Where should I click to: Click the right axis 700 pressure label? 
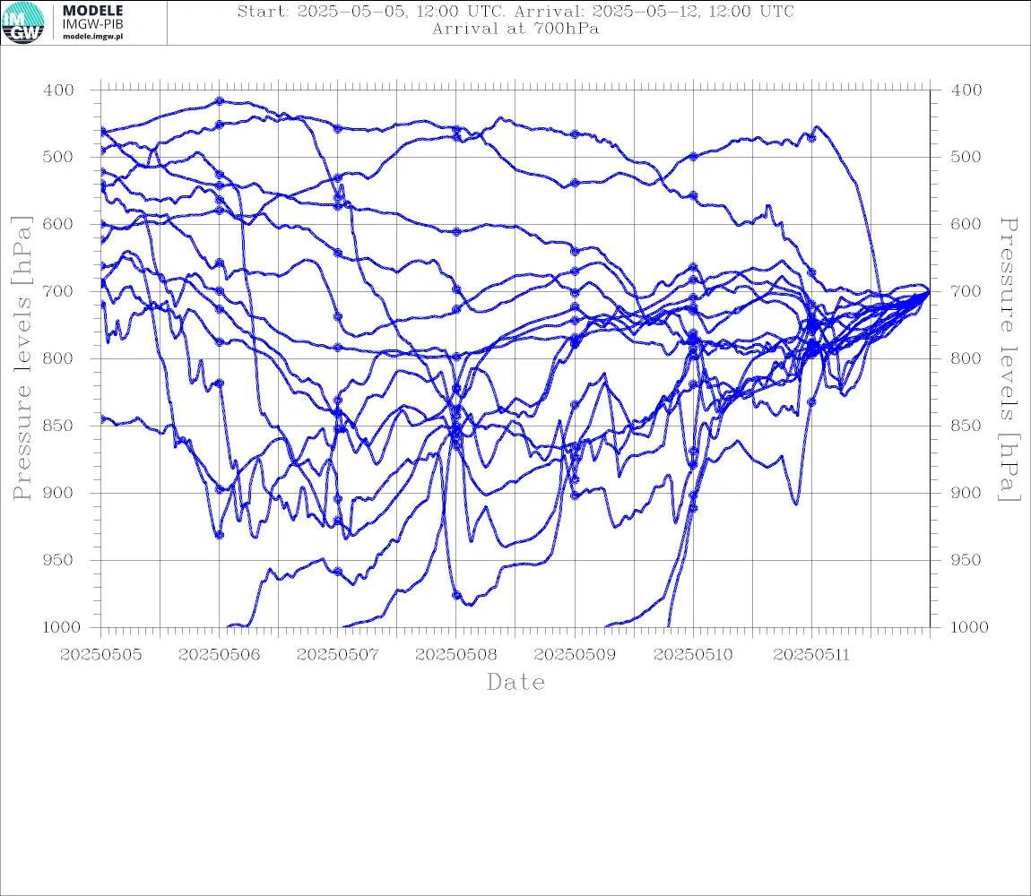pos(966,291)
